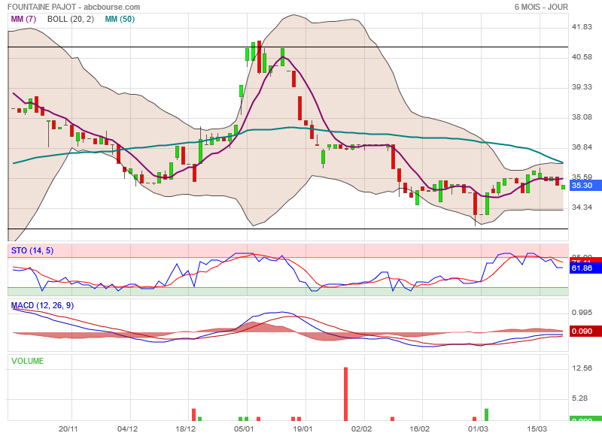Select the 19/01 date on the time axis
Viewport: 602px width, 436px height.
[303, 428]
